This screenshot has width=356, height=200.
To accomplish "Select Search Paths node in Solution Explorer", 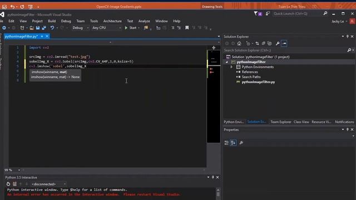I will (x=251, y=77).
